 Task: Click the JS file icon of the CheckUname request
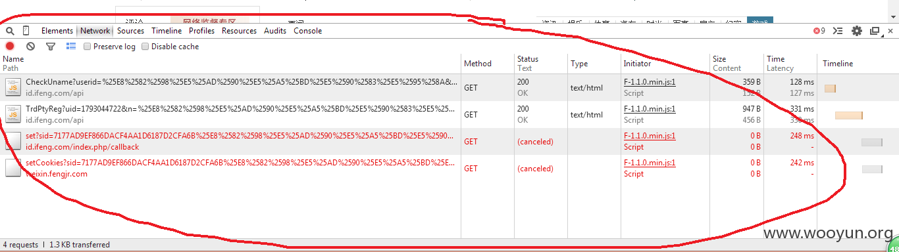point(13,87)
